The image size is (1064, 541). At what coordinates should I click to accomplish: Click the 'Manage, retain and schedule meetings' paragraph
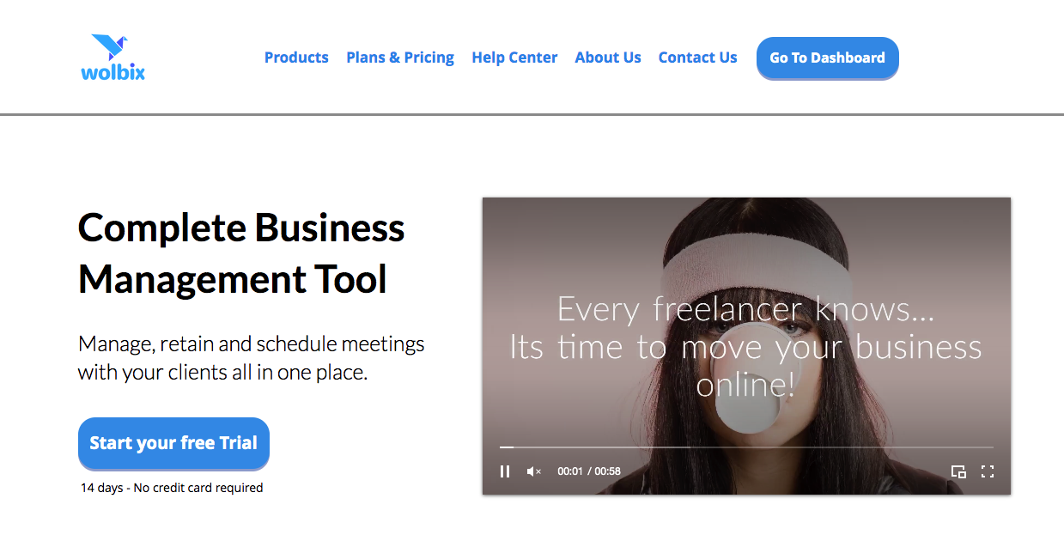251,358
